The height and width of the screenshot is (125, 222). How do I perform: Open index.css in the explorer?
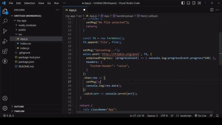(25, 43)
